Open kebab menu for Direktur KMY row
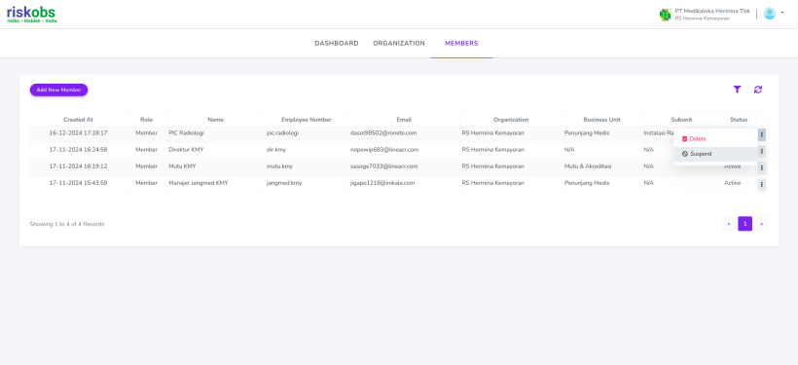This screenshot has height=365, width=798. click(x=761, y=151)
